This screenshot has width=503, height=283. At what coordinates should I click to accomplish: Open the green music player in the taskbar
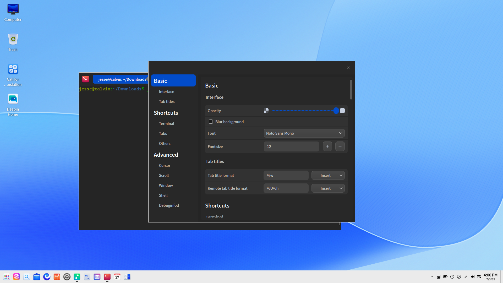pos(77,277)
